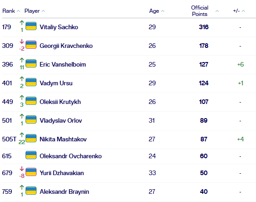This screenshot has width=256, height=202.
Task: Click the up arrow beside Eric Vanshelboim's rank
Action: tap(22, 60)
